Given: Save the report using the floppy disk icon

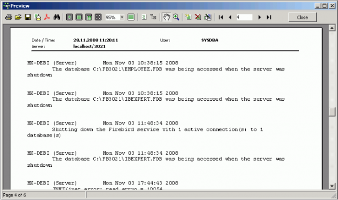Looking at the screenshot, I should click(28, 17).
